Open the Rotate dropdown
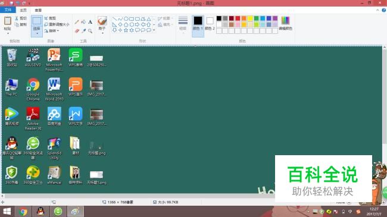 (x=52, y=31)
